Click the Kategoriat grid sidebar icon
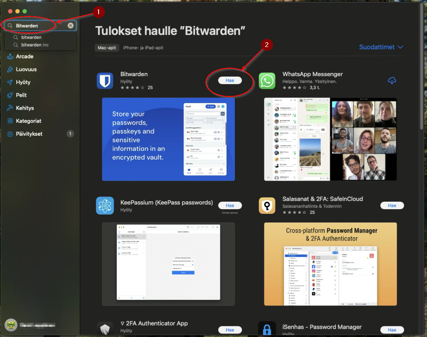This screenshot has height=337, width=427. (x=10, y=121)
